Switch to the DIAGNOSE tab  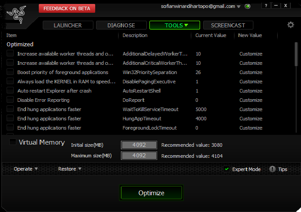121,25
